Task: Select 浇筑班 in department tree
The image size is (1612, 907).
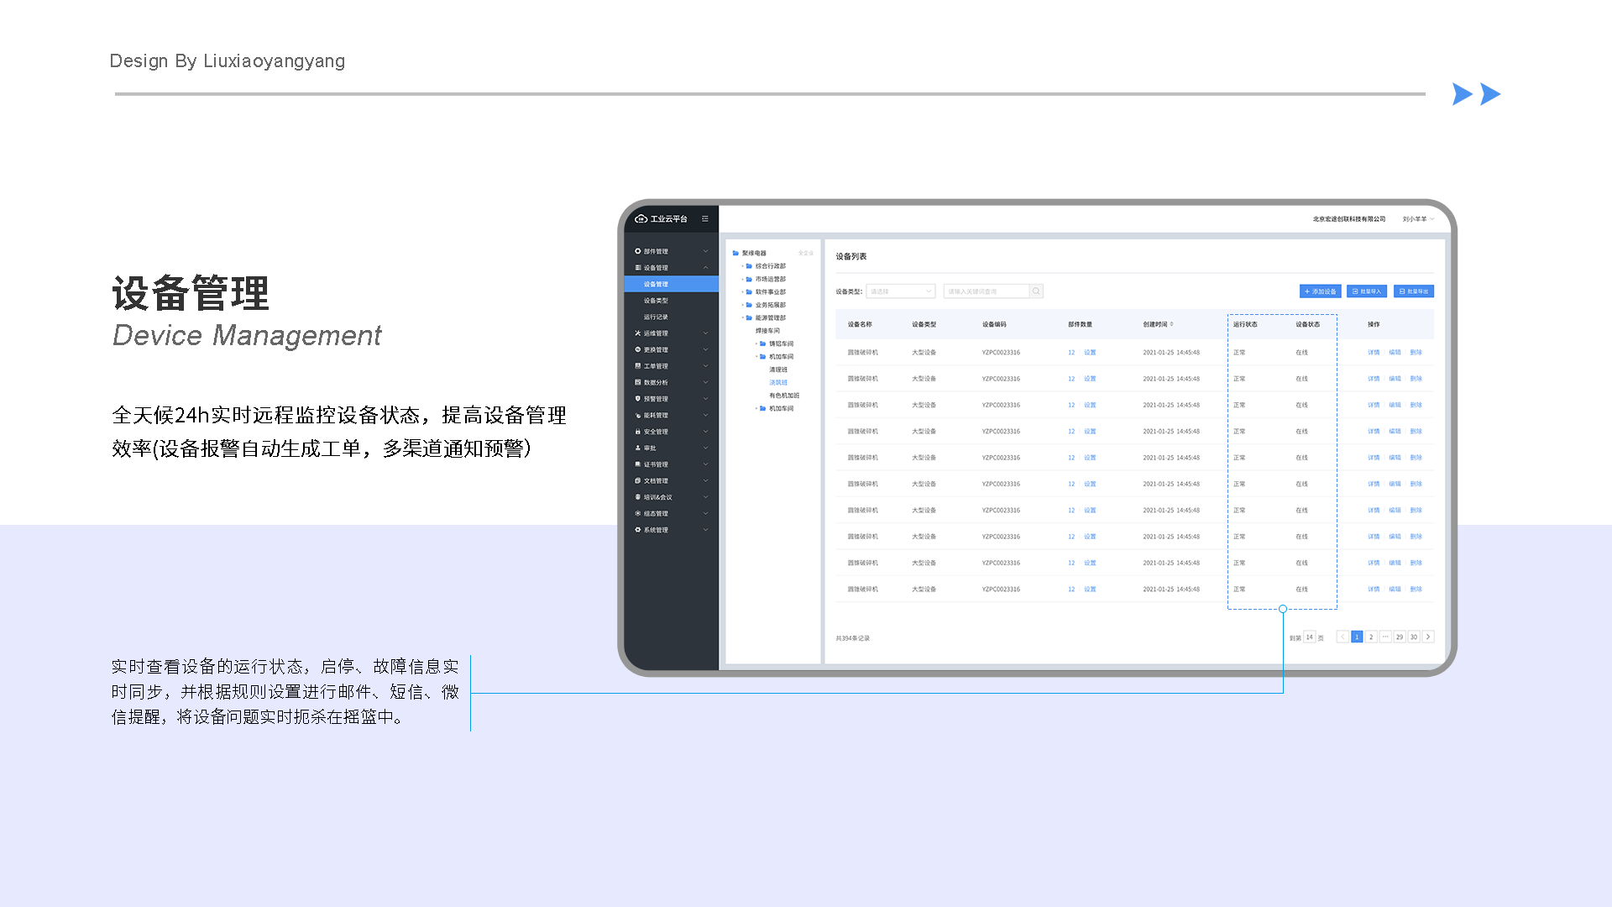Action: click(x=778, y=382)
